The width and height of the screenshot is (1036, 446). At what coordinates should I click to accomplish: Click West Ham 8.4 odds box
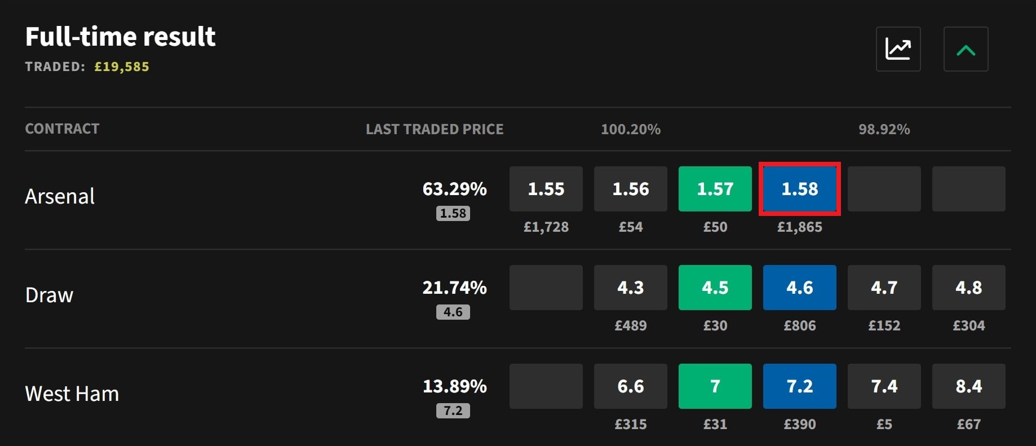[968, 386]
